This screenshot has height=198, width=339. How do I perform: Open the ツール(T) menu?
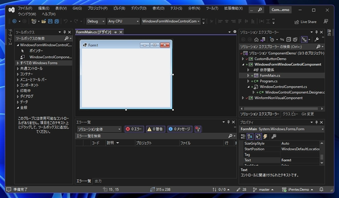point(212,8)
